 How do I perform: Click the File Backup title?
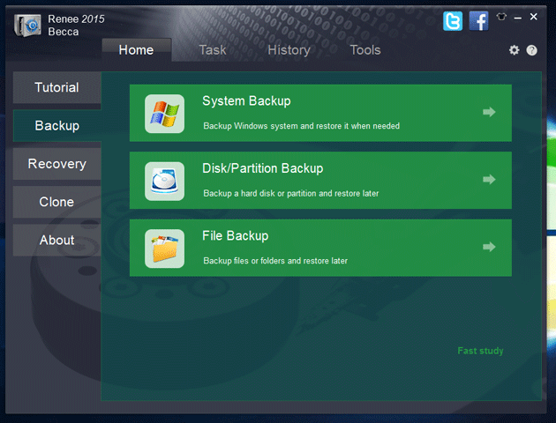(236, 236)
